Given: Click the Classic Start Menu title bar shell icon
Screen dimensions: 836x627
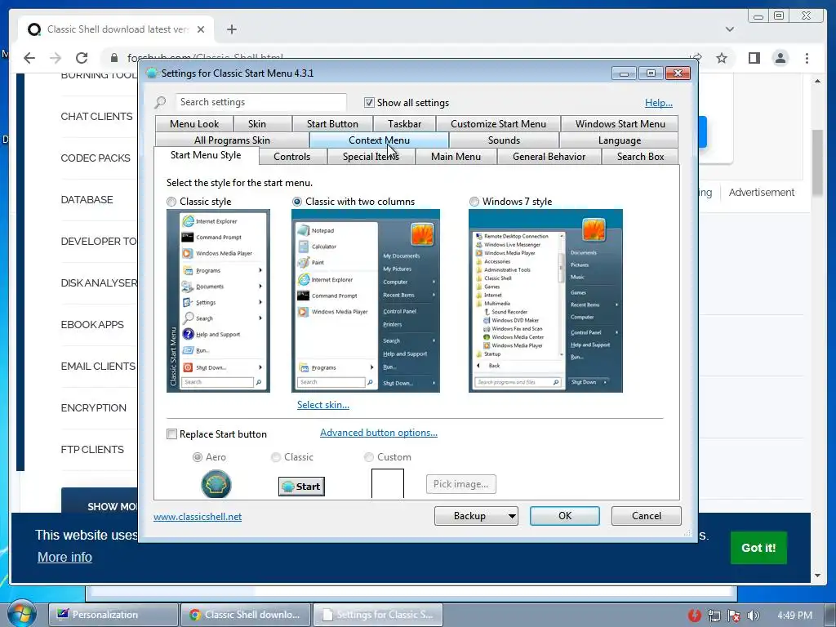Looking at the screenshot, I should point(151,73).
